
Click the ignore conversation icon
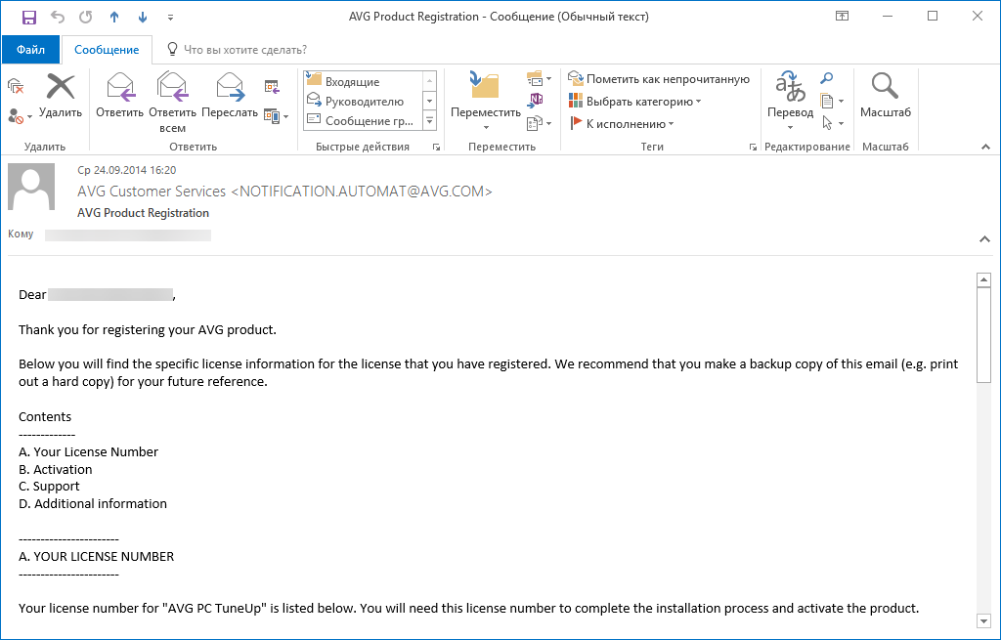15,86
